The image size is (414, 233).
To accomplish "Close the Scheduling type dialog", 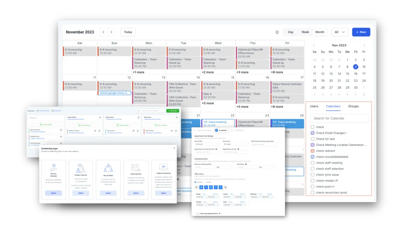I will coord(174,148).
